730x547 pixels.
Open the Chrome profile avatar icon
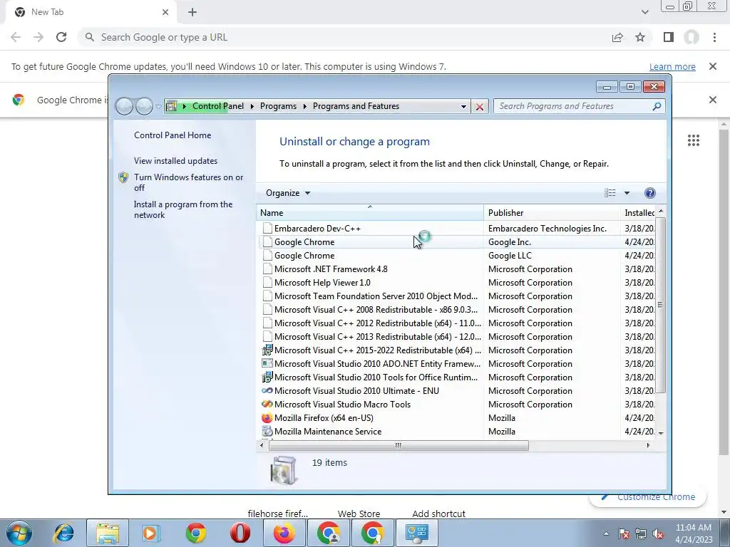click(x=692, y=37)
